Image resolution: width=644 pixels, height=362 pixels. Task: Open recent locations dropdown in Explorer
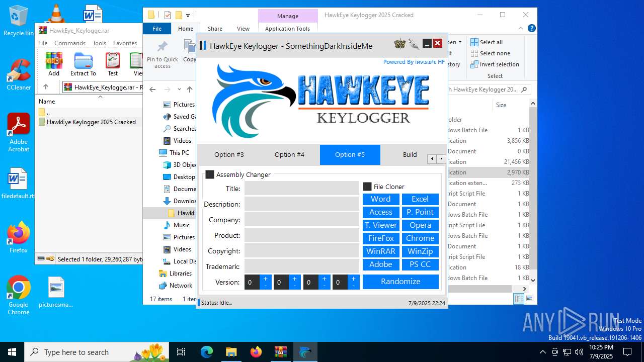[179, 89]
